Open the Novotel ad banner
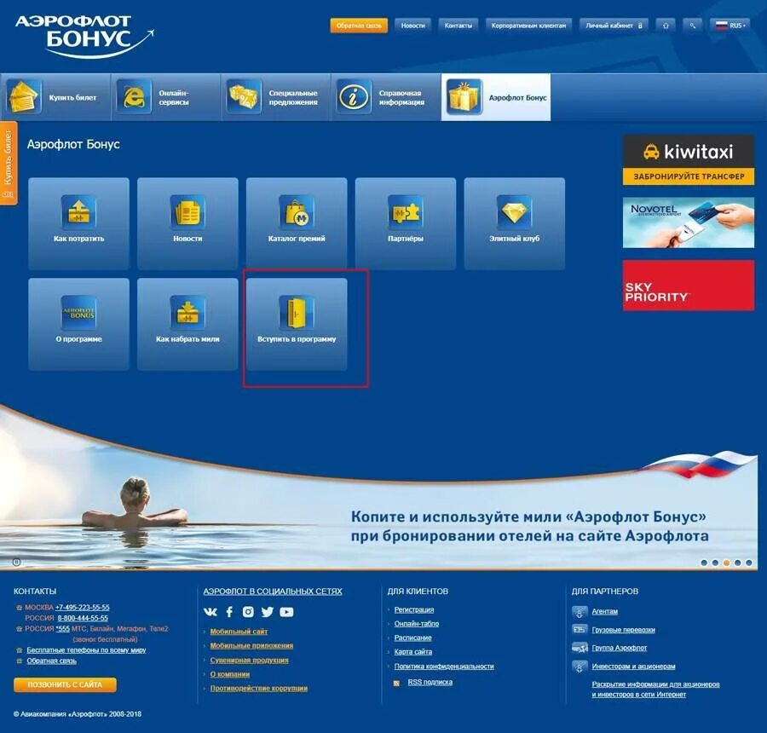Image resolution: width=767 pixels, height=733 pixels. [x=689, y=222]
